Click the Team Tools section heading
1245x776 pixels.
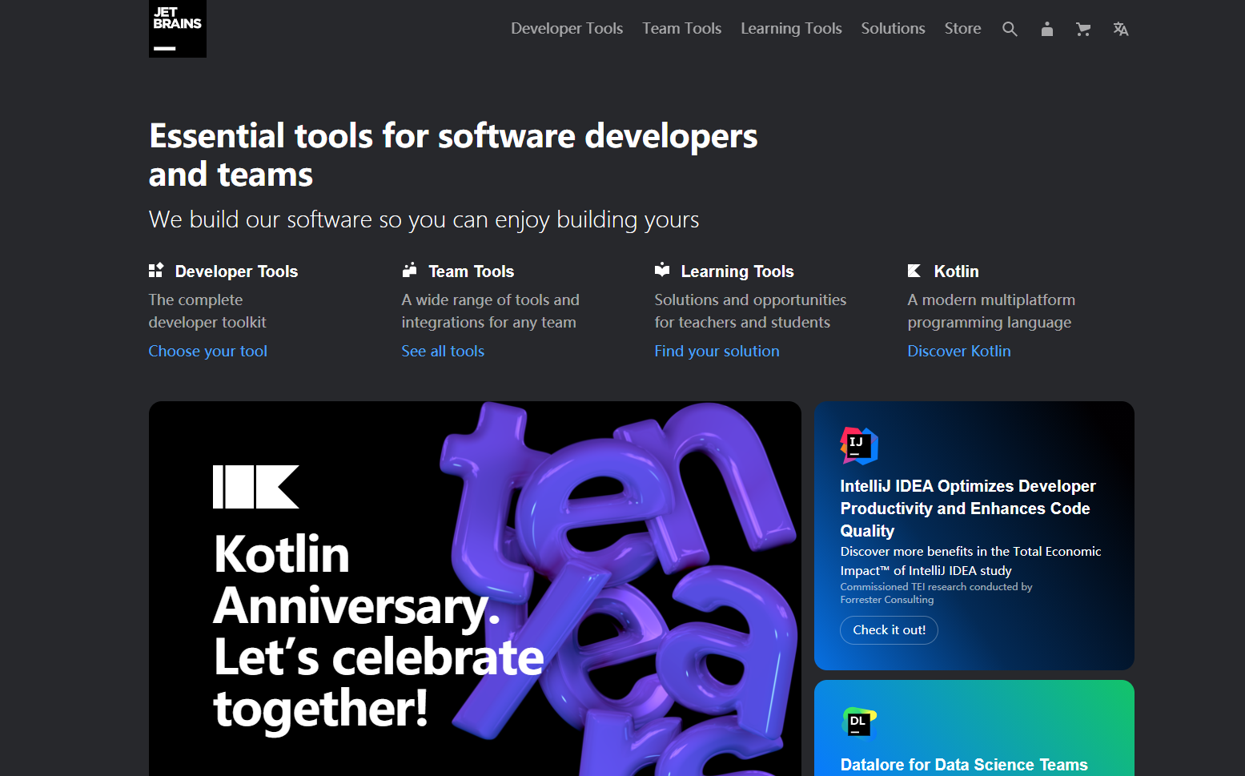coord(472,271)
